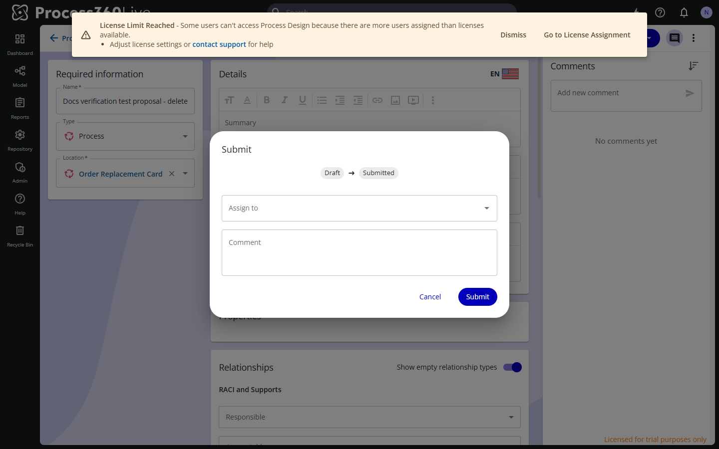Image resolution: width=719 pixels, height=449 pixels.
Task: Toggle italic formatting
Action: click(285, 100)
